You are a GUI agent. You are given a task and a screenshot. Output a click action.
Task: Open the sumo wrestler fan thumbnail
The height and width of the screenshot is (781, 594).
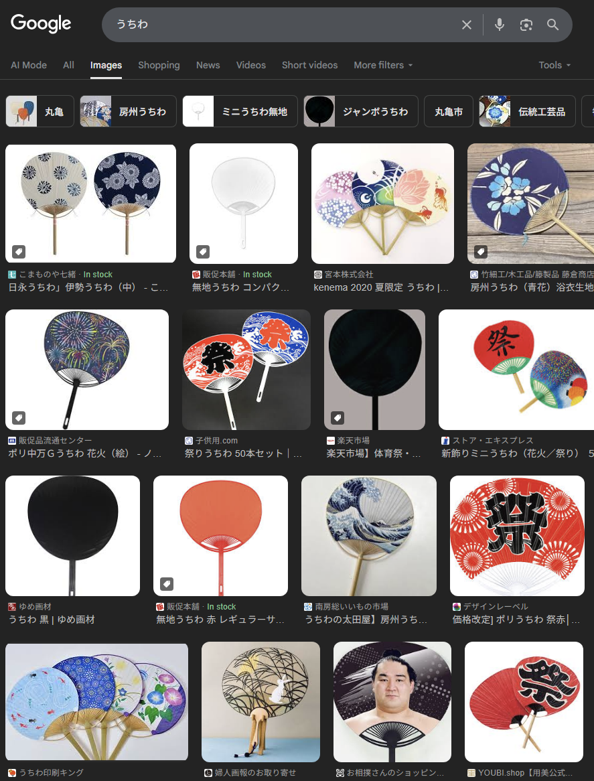click(392, 702)
